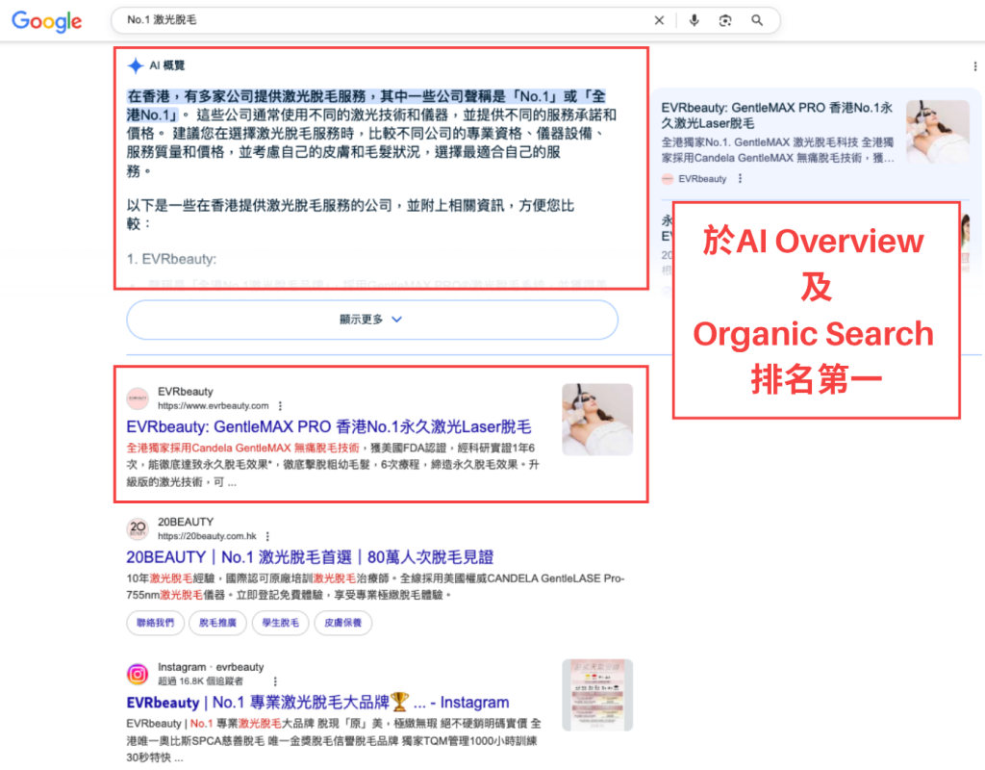Select the 學生脫毛 sitelink chip
The image size is (985, 770).
pos(280,623)
